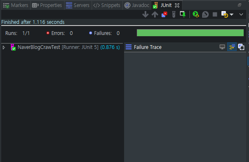
Task: Toggle filter stack trace button
Action: 232,47
